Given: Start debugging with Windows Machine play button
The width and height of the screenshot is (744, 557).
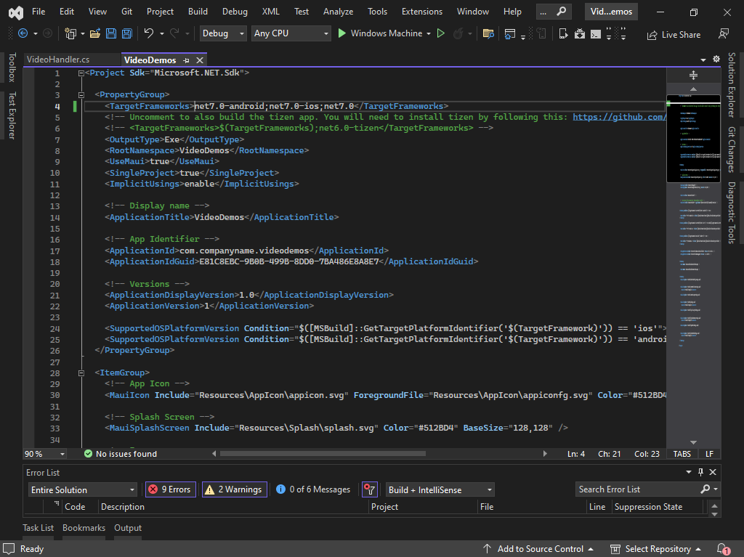Looking at the screenshot, I should pos(343,33).
